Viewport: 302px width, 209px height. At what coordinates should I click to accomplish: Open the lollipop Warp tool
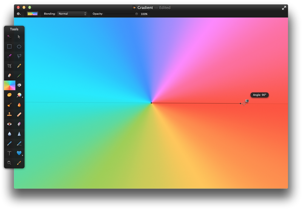click(19, 95)
